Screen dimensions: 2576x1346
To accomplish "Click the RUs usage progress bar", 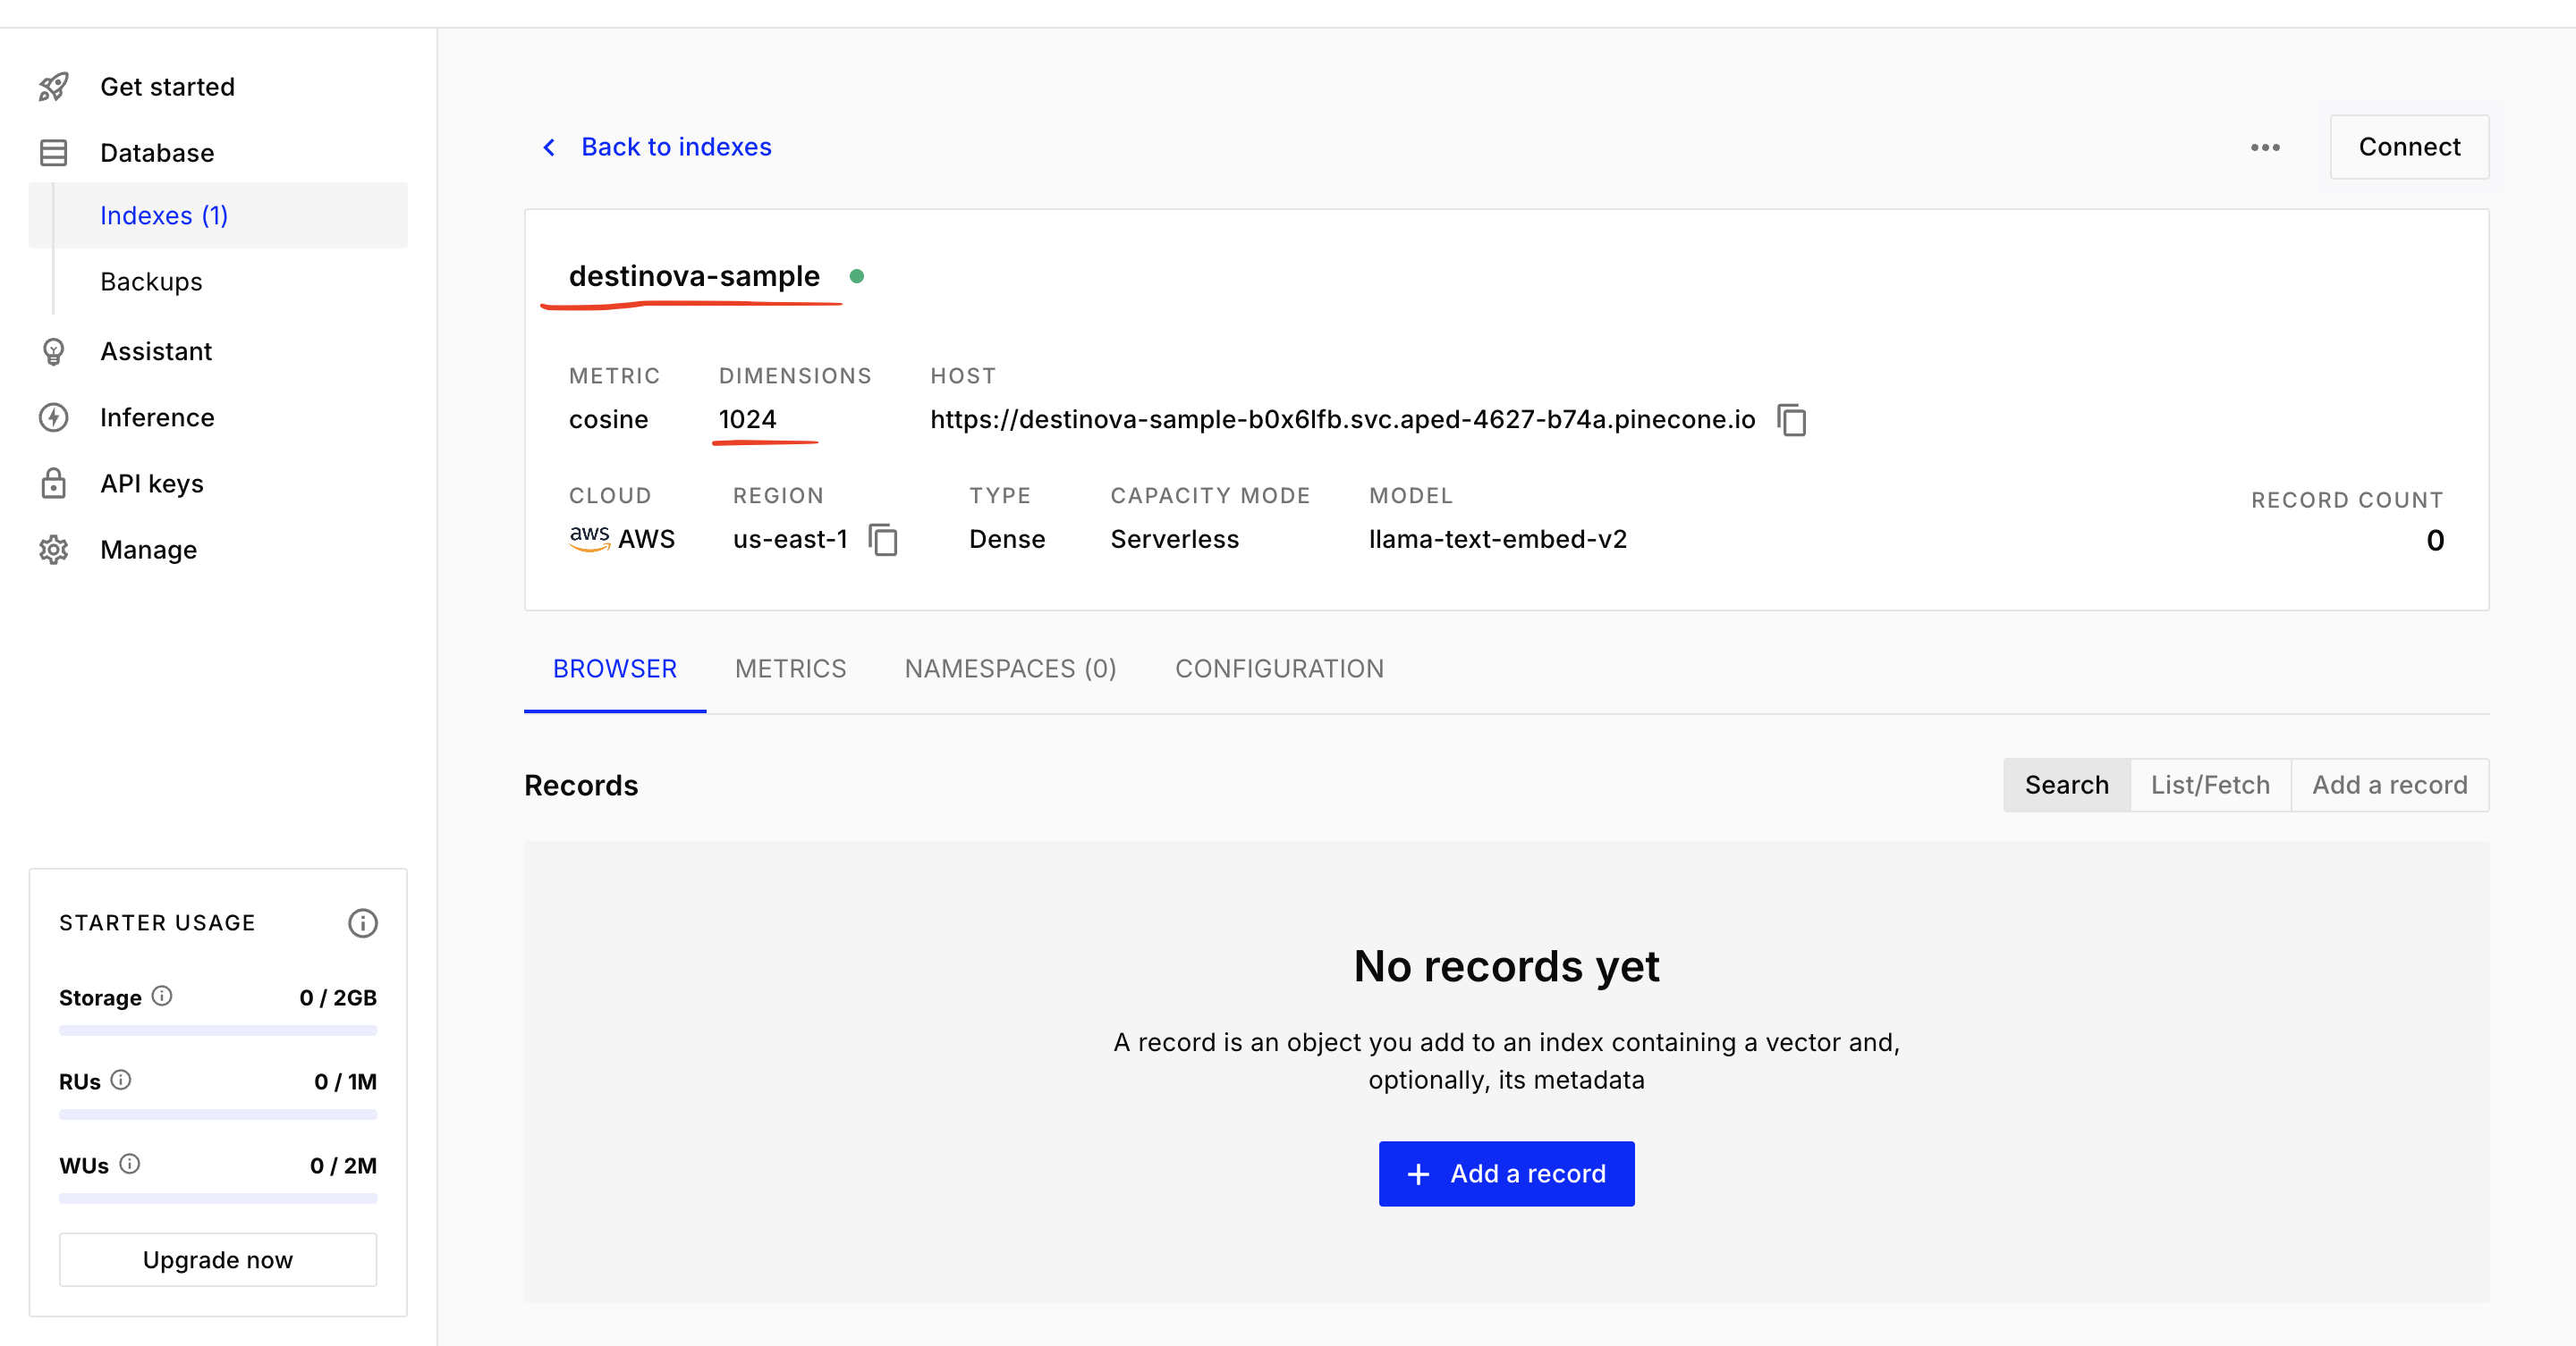I will pos(218,1115).
